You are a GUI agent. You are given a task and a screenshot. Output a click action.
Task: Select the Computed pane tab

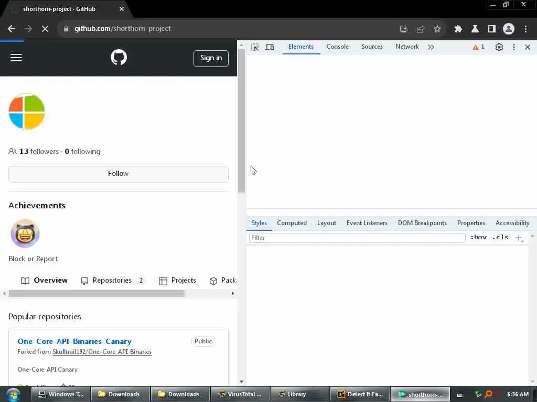[x=292, y=223]
